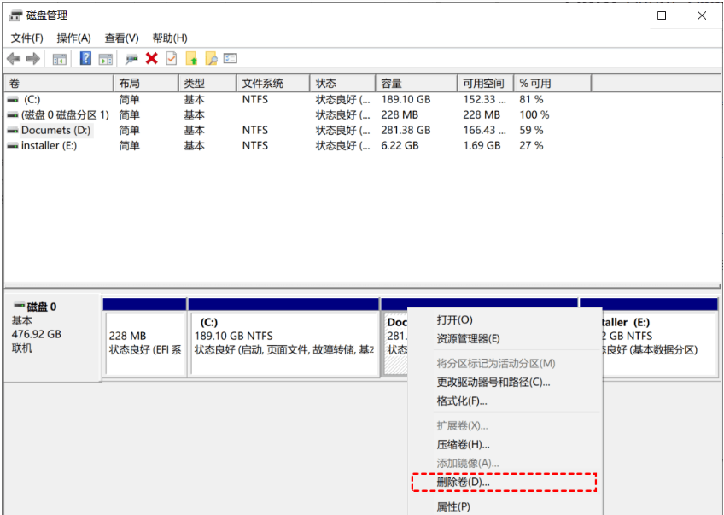724x515 pixels.
Task: Toggle the show/hide action pane icon
Action: pyautogui.click(x=106, y=59)
